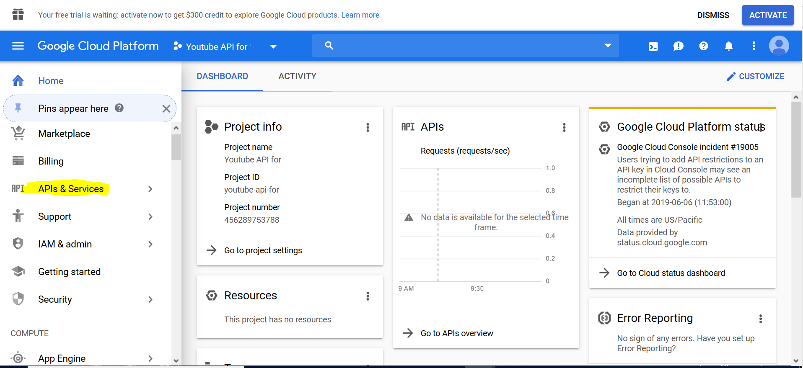
Task: Click Go to project settings
Action: 263,250
